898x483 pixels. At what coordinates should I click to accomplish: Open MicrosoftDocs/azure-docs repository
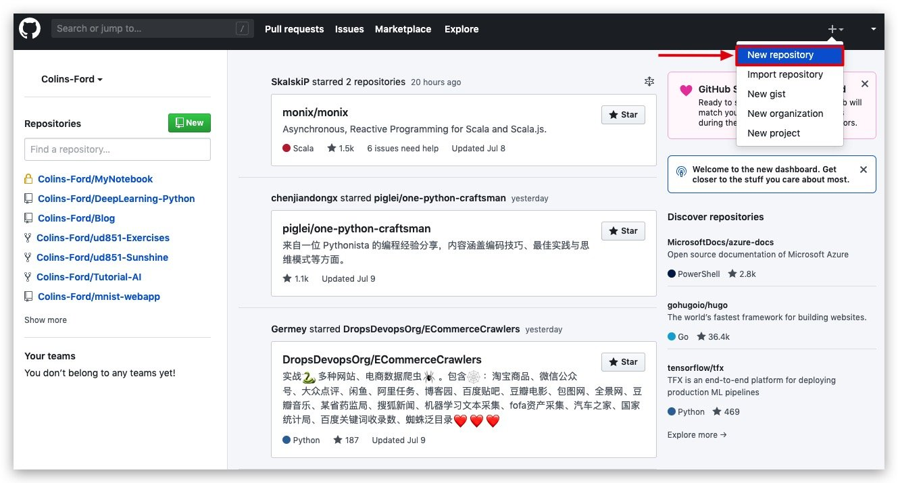720,242
